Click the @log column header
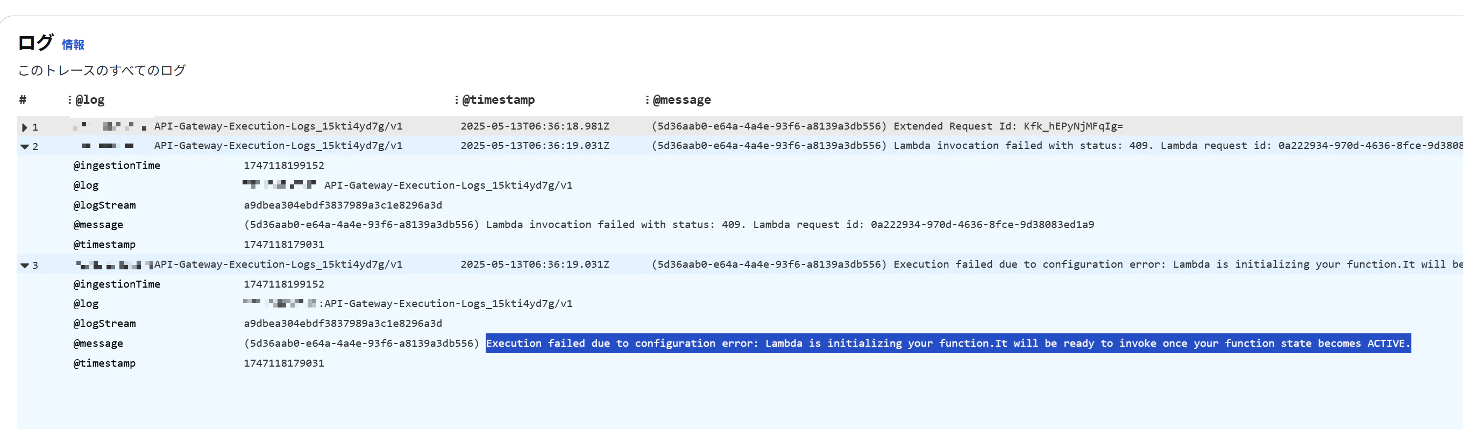 (x=90, y=100)
